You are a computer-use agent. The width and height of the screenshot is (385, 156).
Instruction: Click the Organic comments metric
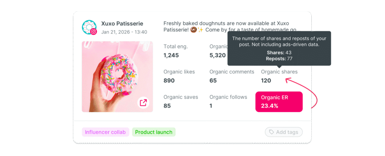click(x=232, y=76)
